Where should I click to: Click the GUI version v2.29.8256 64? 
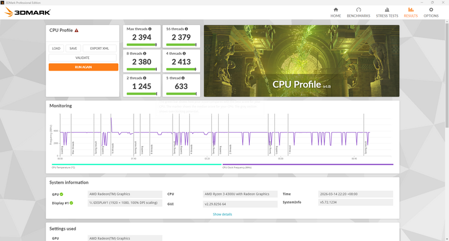[240, 204]
